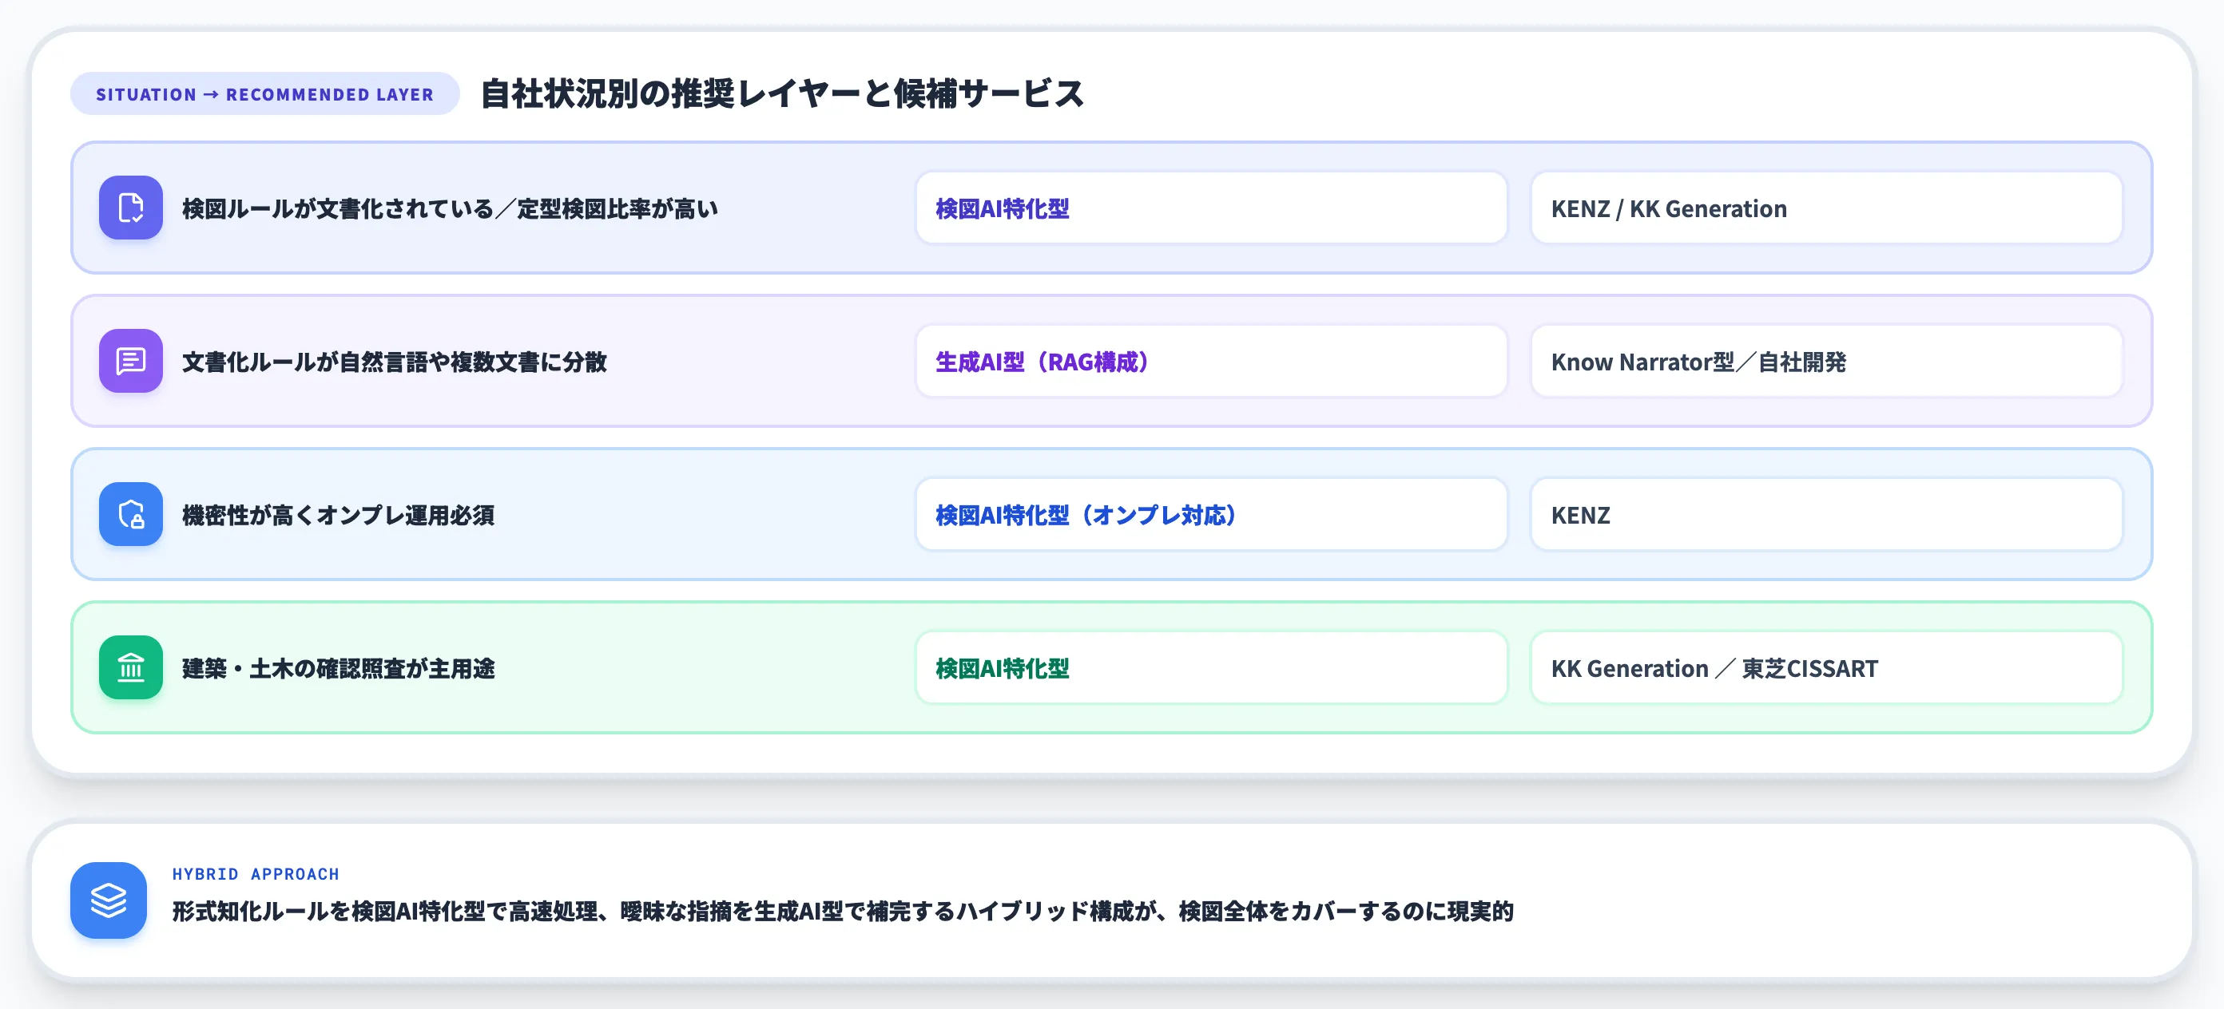Viewport: 2224px width, 1009px height.
Task: Click the green 検図AI特化型 cell
Action: [x=1211, y=667]
